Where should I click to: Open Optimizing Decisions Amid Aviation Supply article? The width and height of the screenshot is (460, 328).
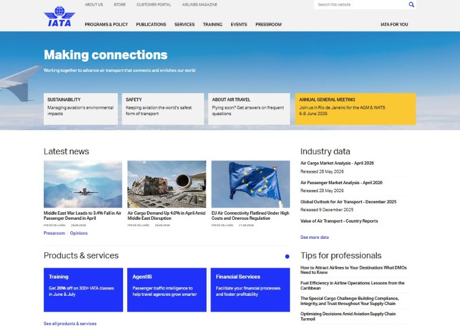(x=348, y=316)
